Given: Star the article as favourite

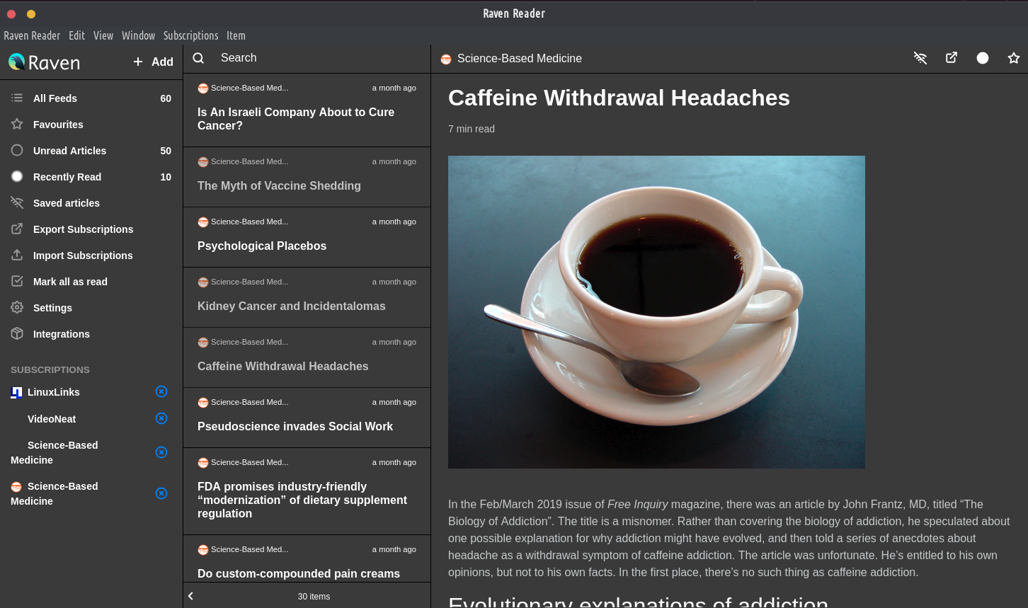Looking at the screenshot, I should [x=1013, y=58].
